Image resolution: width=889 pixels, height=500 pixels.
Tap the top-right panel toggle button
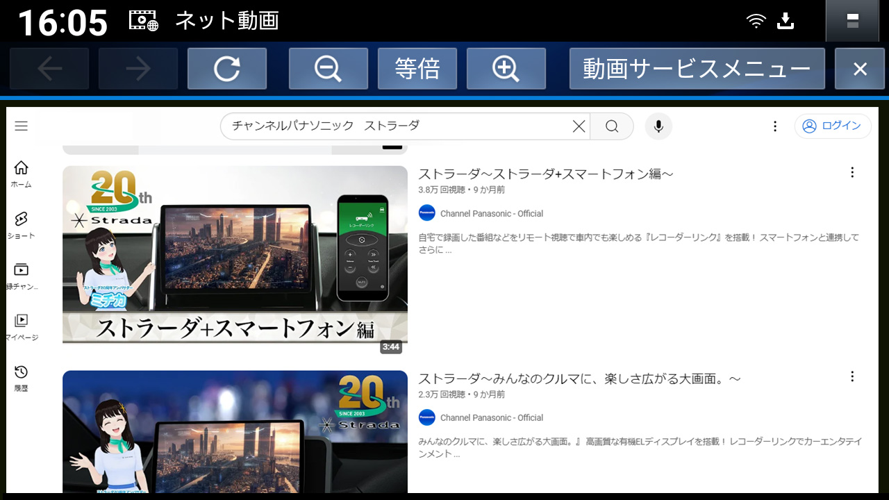(x=852, y=21)
